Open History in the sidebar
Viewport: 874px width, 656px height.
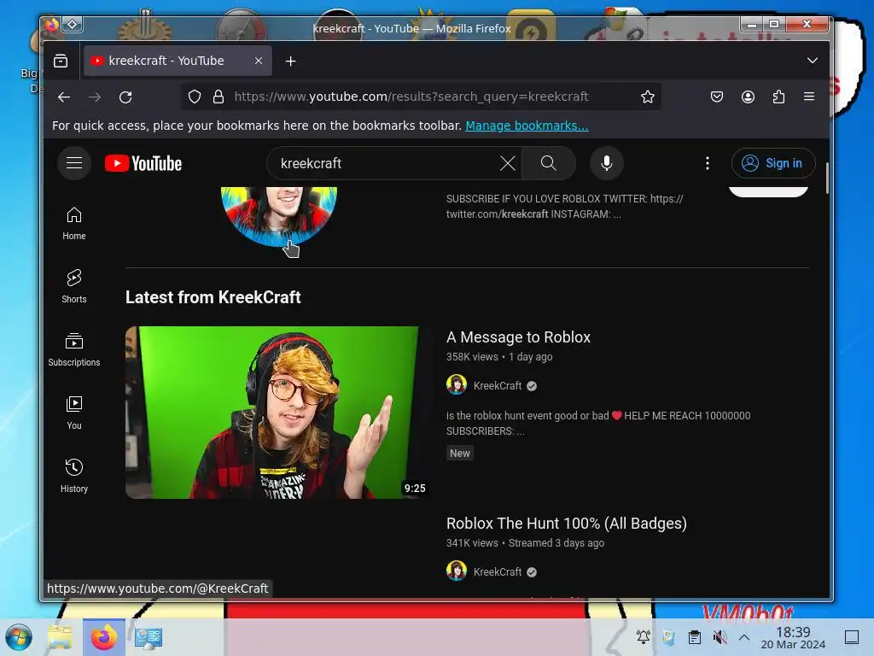coord(74,475)
